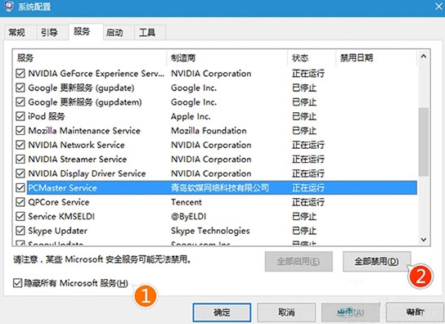
Task: Sort by the 禁用日期 column header
Action: click(x=376, y=58)
